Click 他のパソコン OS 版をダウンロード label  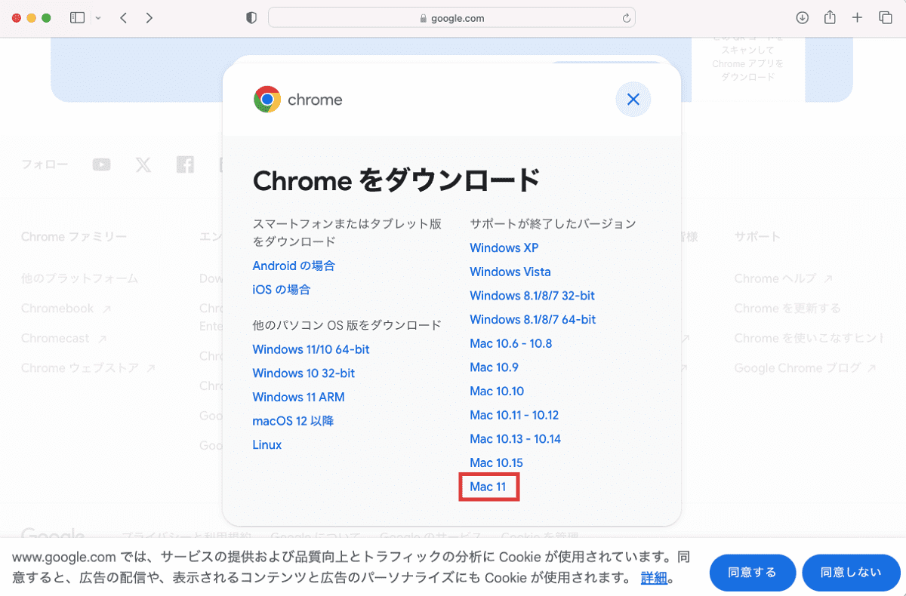(x=347, y=325)
